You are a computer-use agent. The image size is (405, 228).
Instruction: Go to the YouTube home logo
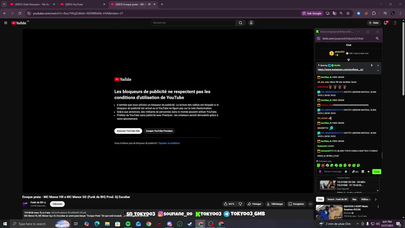19,23
